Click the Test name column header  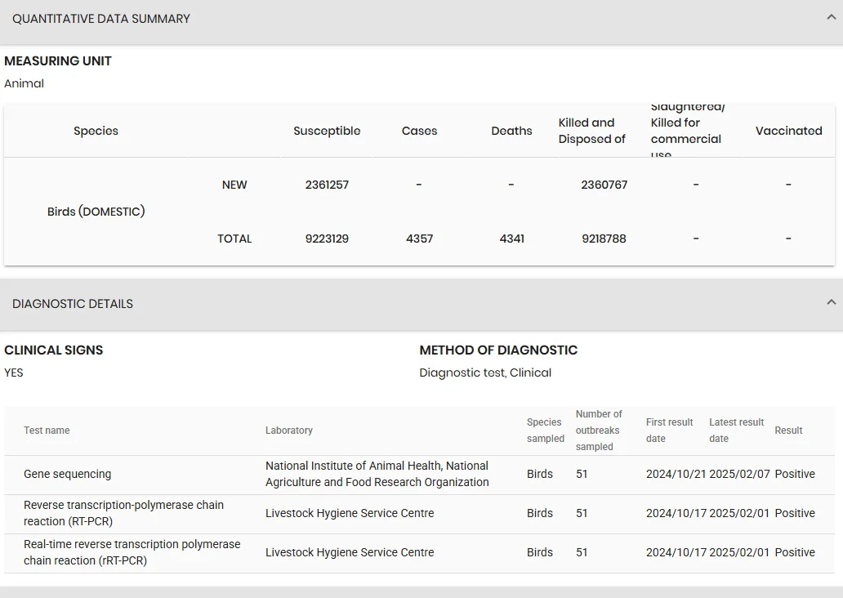click(x=47, y=431)
